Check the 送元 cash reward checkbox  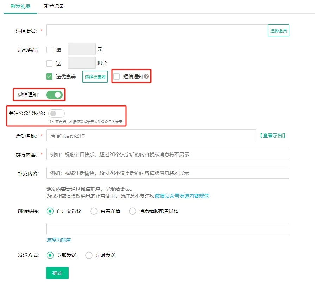tap(49, 50)
